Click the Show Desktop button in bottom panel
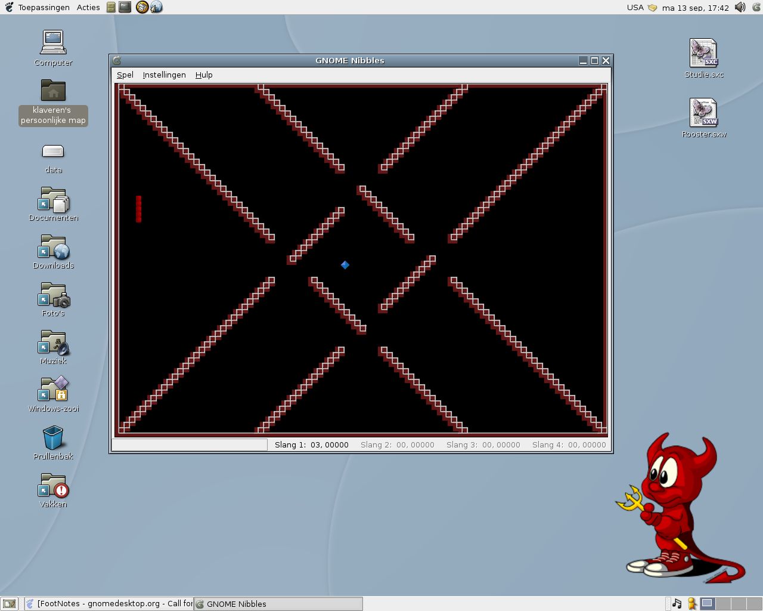The image size is (763, 611). click(9, 604)
